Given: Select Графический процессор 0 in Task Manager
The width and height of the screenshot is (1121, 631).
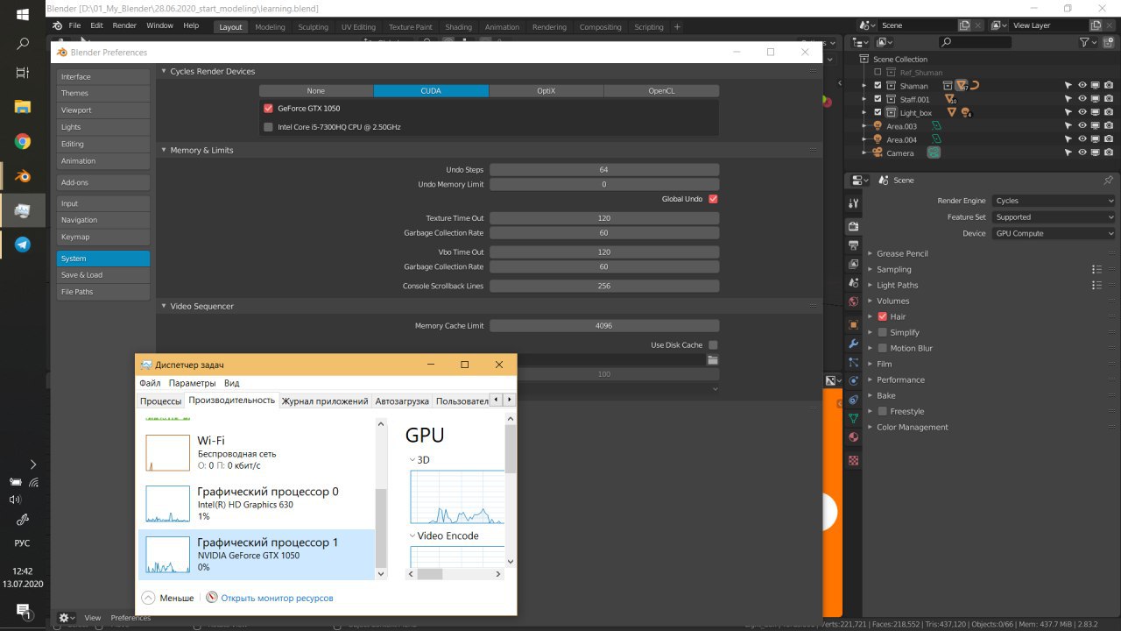Looking at the screenshot, I should click(x=257, y=504).
